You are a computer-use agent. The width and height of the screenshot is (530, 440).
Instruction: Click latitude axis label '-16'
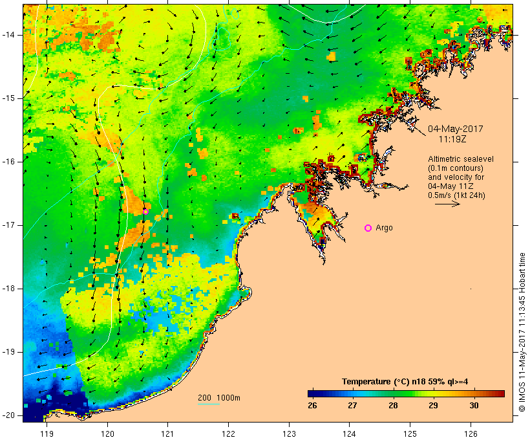pyautogui.click(x=8, y=162)
